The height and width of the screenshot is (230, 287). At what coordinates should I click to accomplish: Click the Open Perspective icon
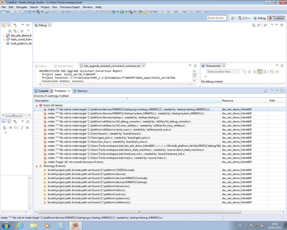click(233, 18)
